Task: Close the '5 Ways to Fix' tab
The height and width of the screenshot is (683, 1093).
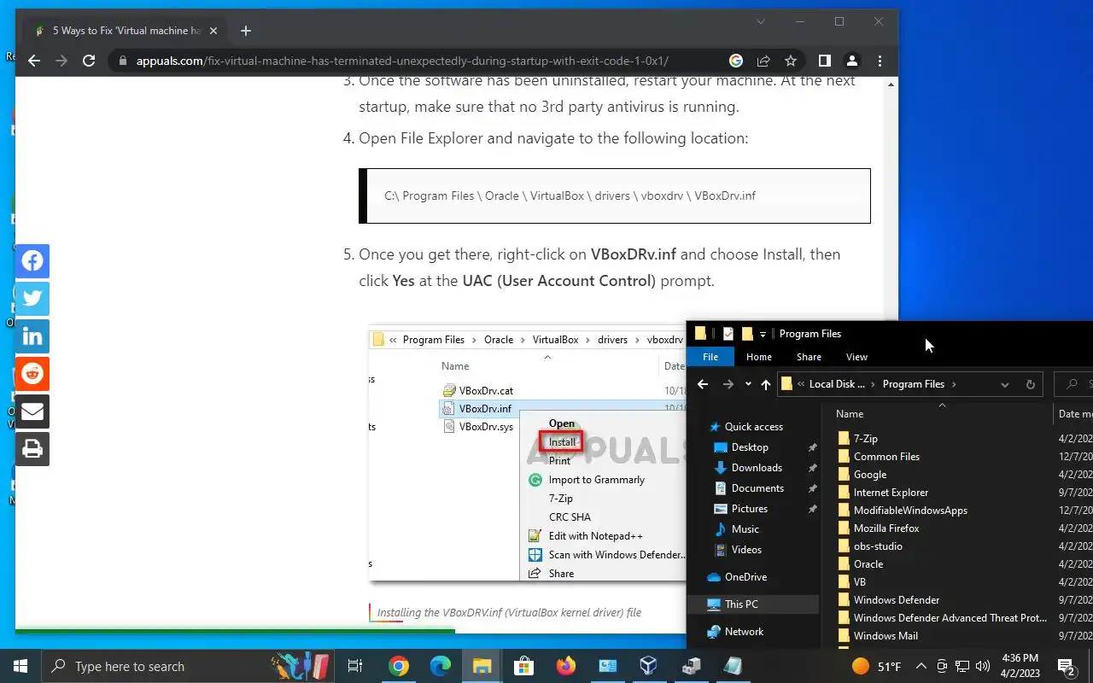Action: pos(213,31)
